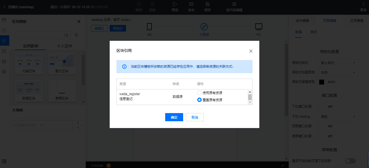Enable 是否开启当前页面下拉刷新 toggle

click(x=351, y=161)
